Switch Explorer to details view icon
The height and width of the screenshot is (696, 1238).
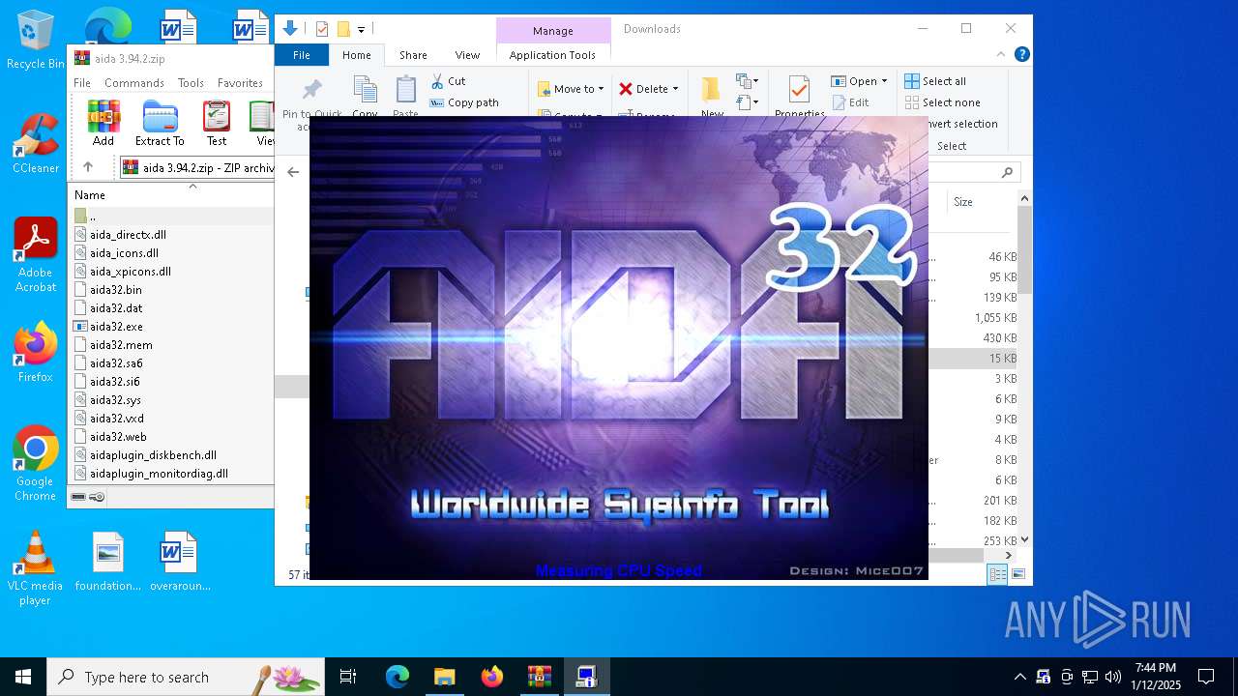997,574
